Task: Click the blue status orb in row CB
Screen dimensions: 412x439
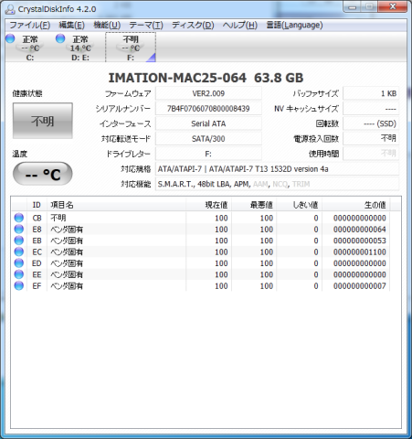Action: point(19,218)
